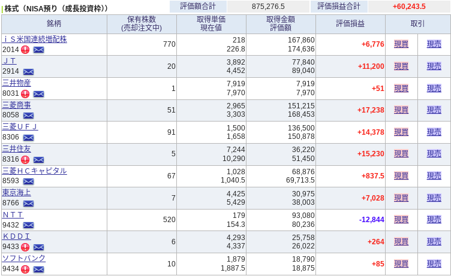Screen dimensions: 451x276
Task: Click 現買 in the ＮＴＴ row
Action: [401, 220]
